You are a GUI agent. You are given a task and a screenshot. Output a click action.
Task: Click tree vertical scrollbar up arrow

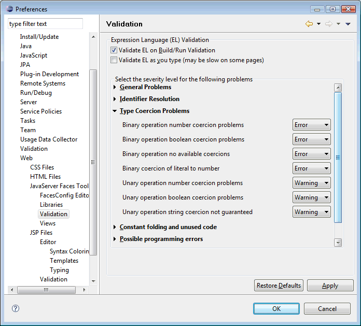93,37
